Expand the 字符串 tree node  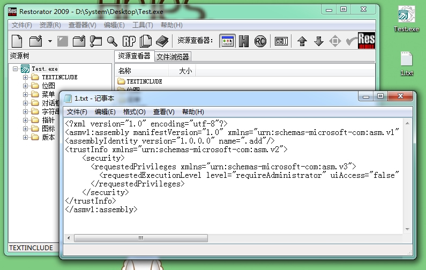pos(25,111)
